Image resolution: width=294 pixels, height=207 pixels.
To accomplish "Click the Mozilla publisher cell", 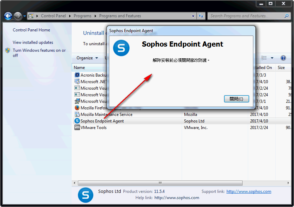I will pyautogui.click(x=191, y=115).
